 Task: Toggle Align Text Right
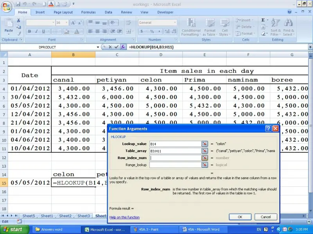tap(104, 31)
